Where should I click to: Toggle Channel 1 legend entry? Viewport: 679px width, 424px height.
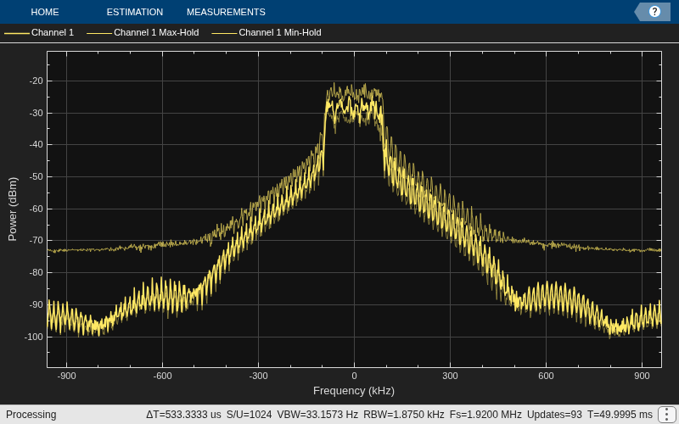(x=39, y=32)
